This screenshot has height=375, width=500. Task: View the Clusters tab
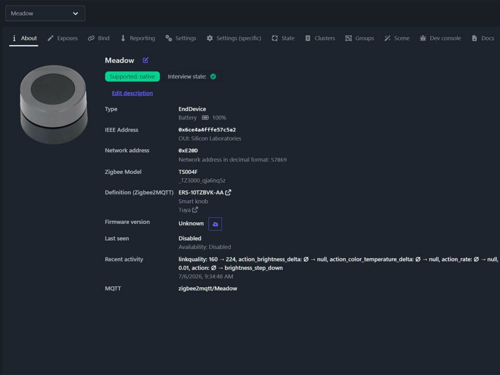click(x=320, y=38)
